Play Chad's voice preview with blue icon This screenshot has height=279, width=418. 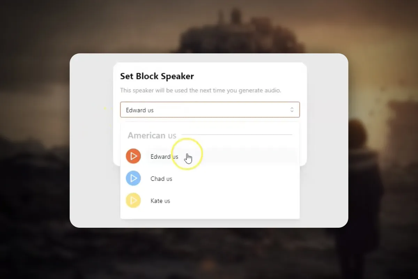pyautogui.click(x=133, y=179)
